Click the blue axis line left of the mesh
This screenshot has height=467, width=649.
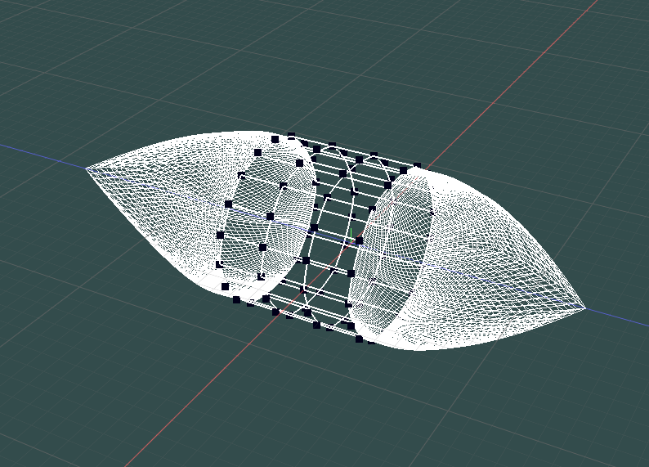click(x=41, y=154)
